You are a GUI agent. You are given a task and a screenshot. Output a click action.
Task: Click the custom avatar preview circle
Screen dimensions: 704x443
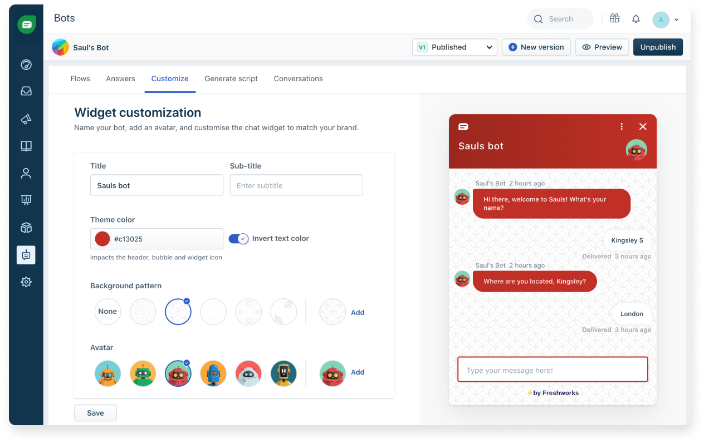tap(333, 373)
